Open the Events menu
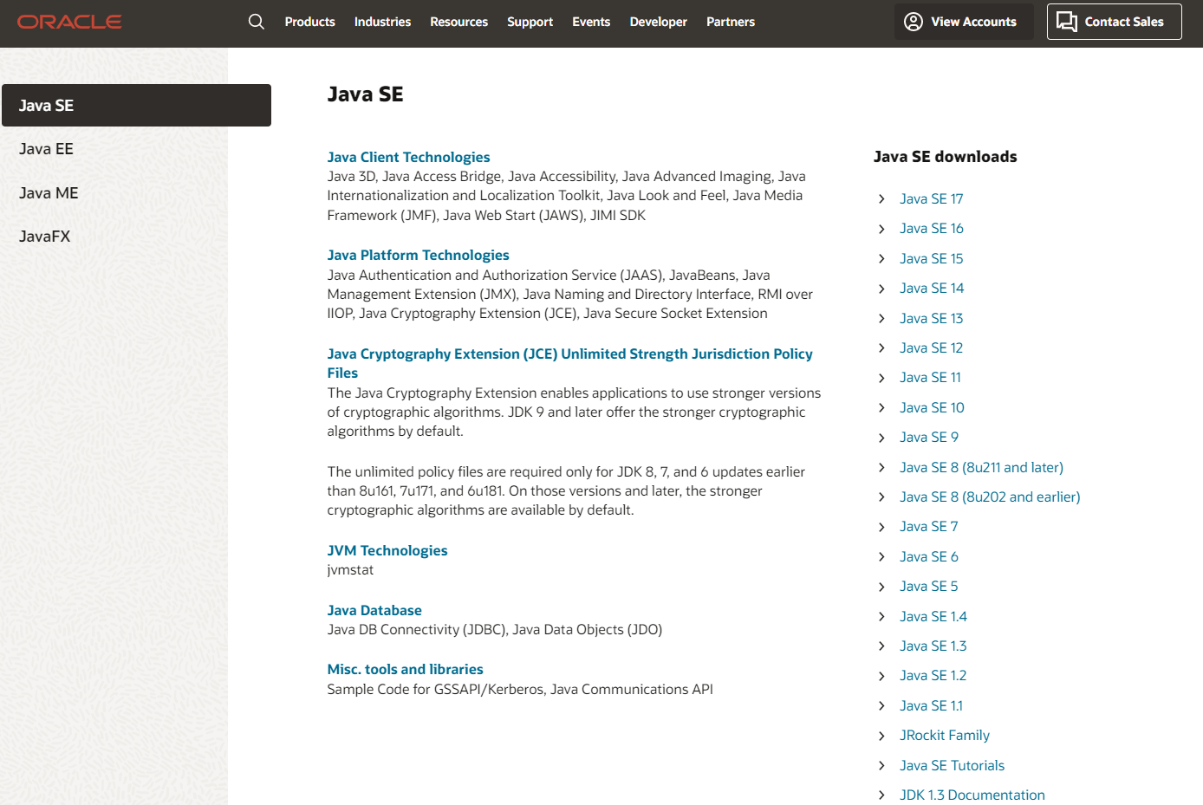 pyautogui.click(x=591, y=22)
